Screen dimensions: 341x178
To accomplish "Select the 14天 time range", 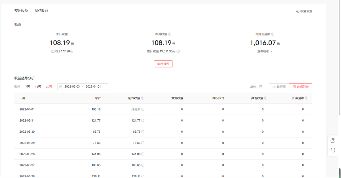I will (x=38, y=87).
